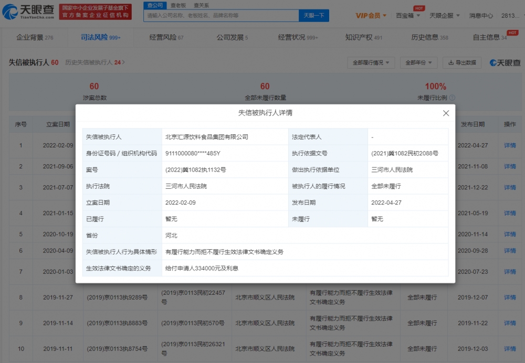Click user account 2813... in header
Viewport: 525px width, 363px height.
tap(510, 15)
